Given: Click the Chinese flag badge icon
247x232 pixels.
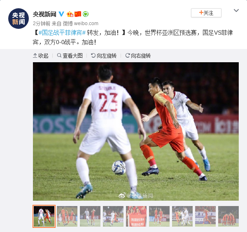Looking at the screenshot, I should [78, 14].
